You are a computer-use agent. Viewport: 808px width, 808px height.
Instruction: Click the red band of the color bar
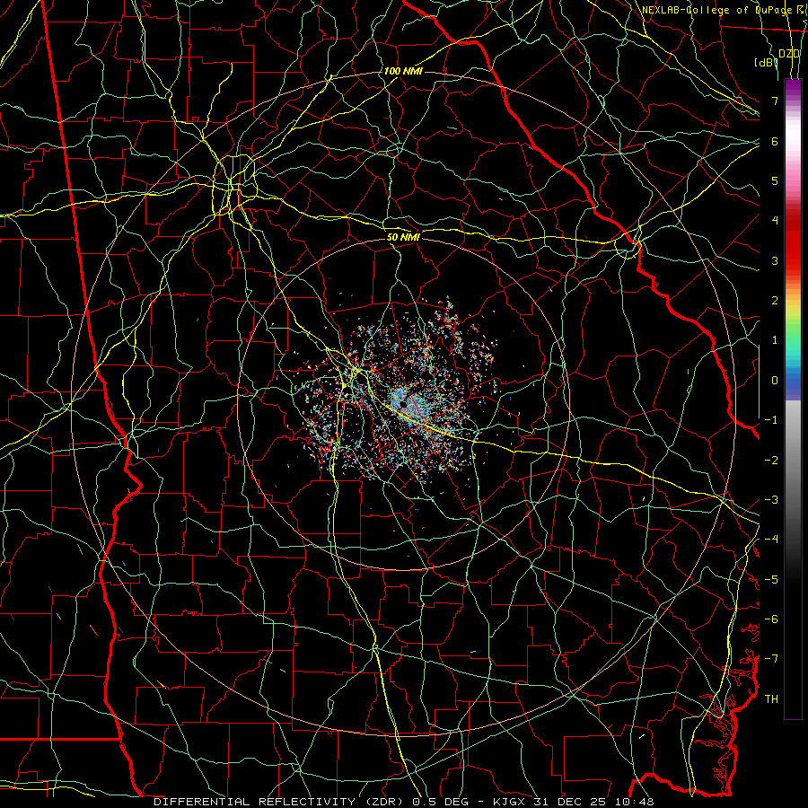(x=793, y=242)
